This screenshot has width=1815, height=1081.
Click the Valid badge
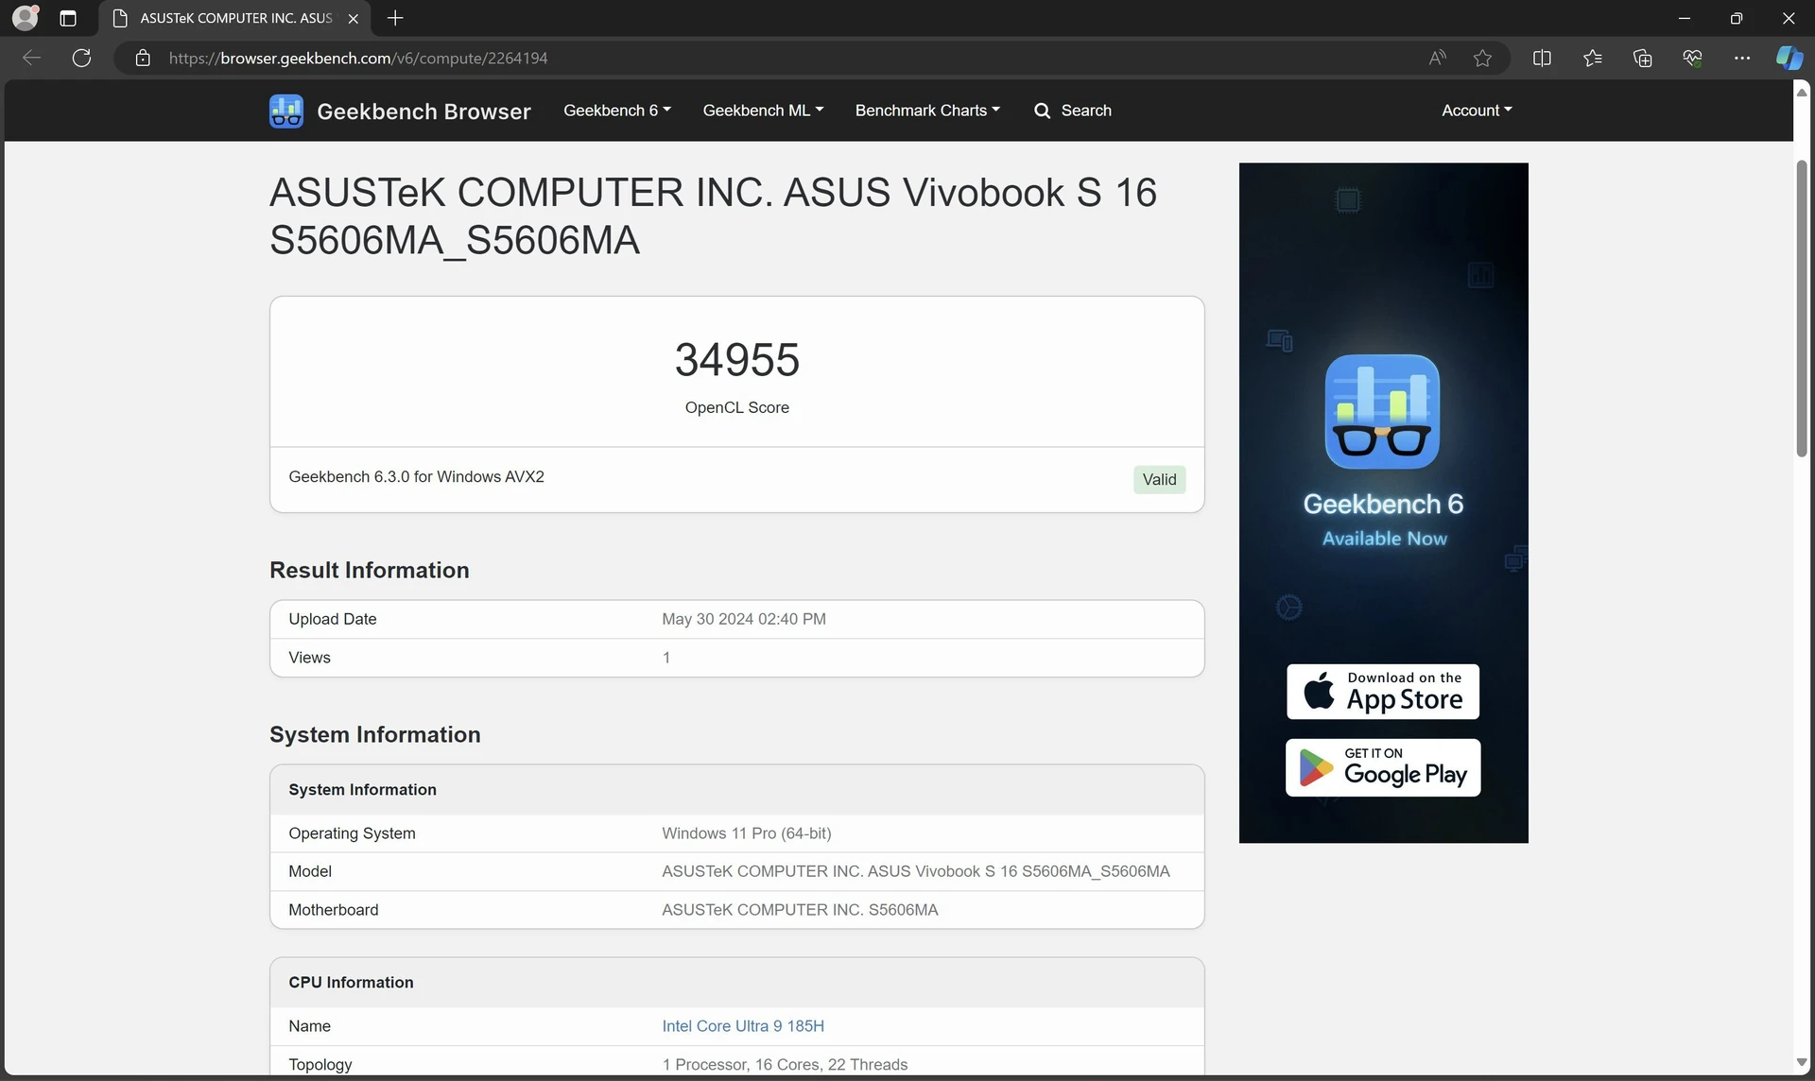pos(1159,479)
